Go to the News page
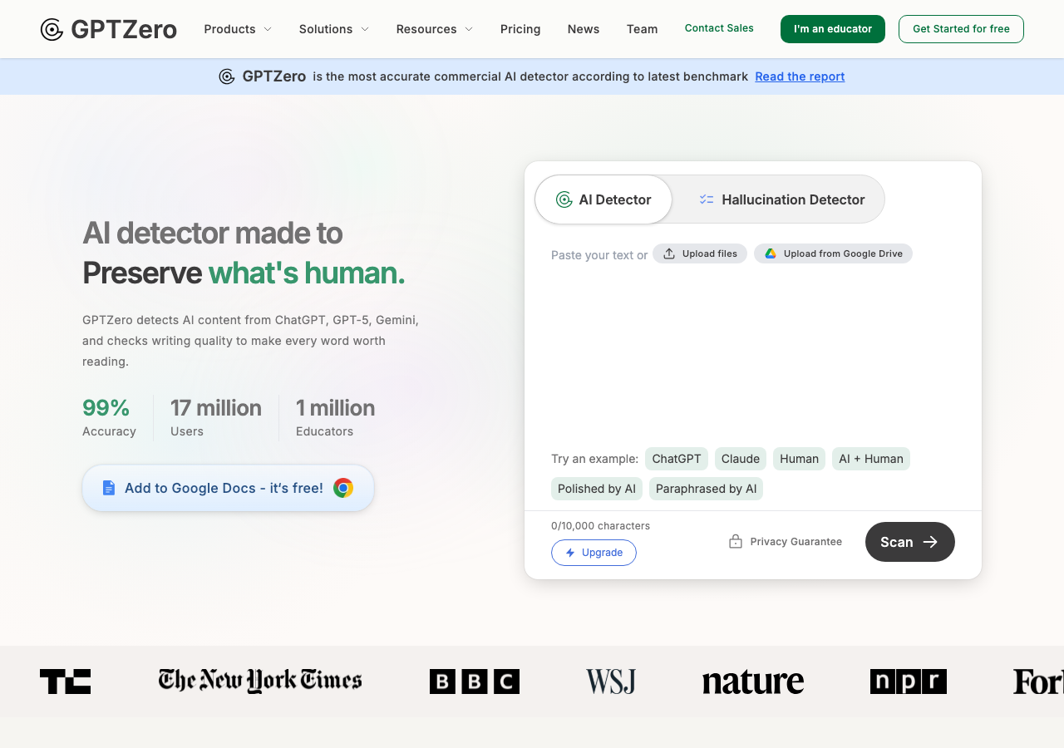 [x=584, y=29]
